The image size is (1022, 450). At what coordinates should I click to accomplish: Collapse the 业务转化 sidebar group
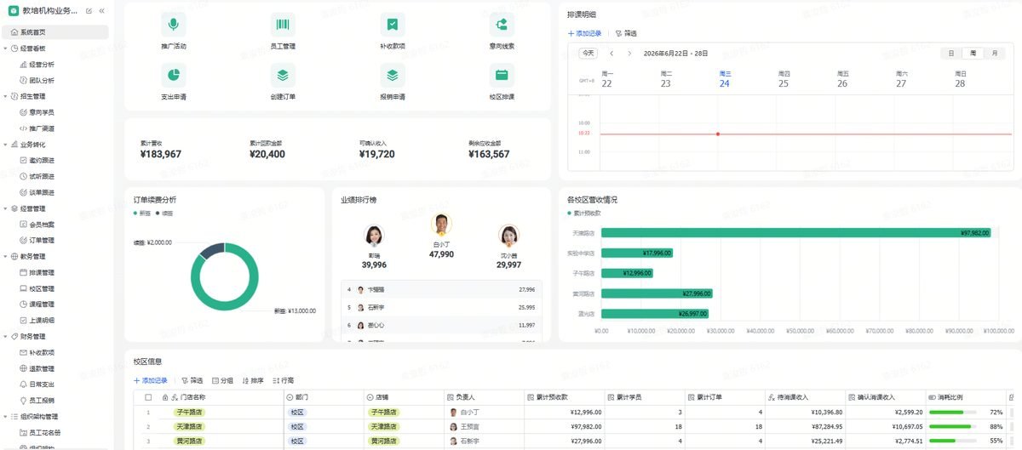click(6, 145)
